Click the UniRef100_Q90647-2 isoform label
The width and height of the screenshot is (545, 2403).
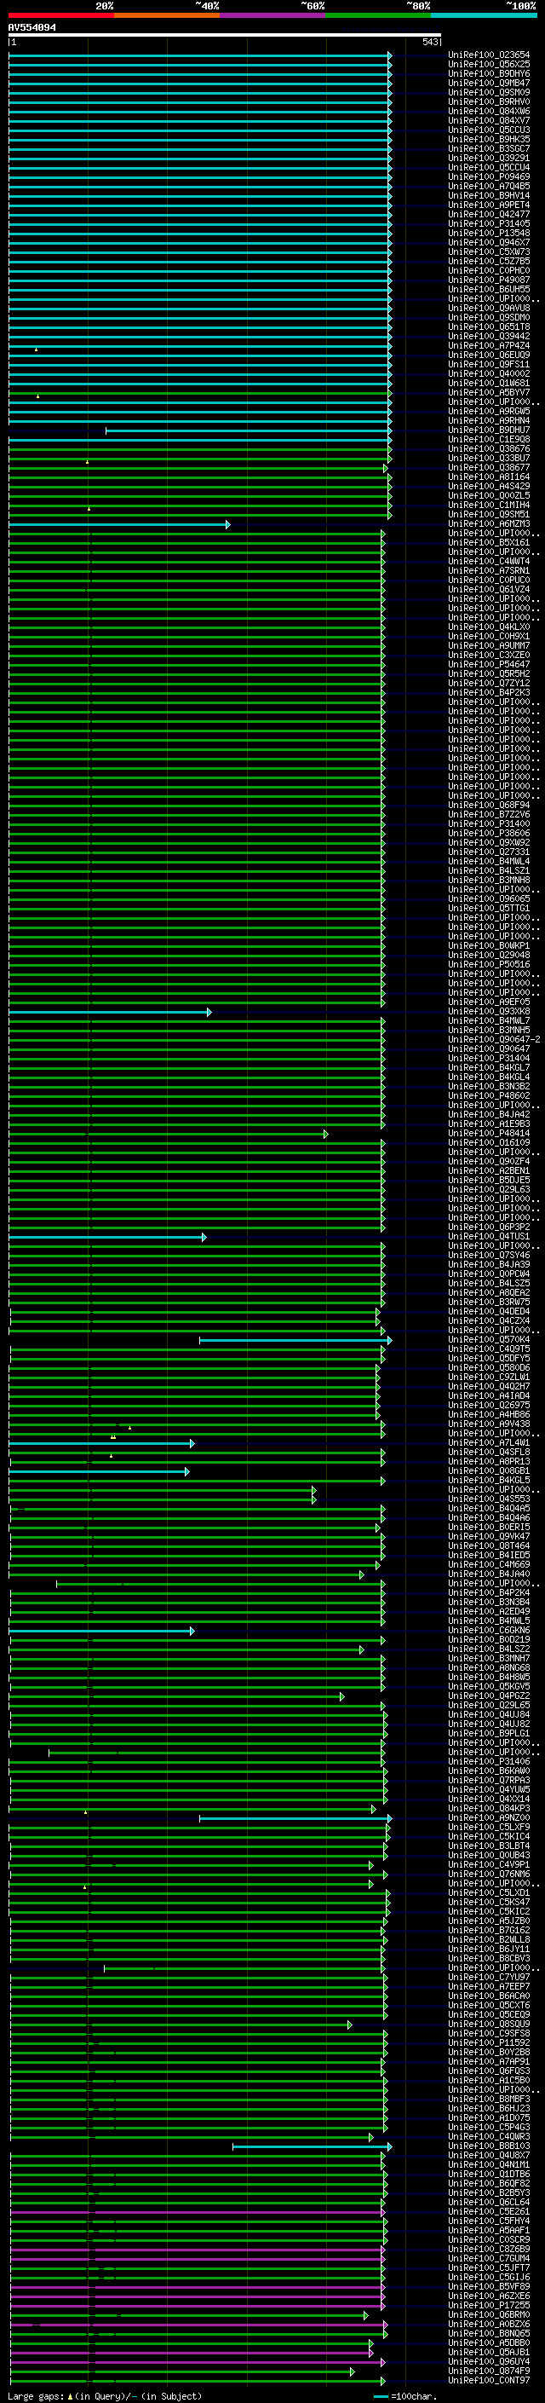[x=494, y=1040]
